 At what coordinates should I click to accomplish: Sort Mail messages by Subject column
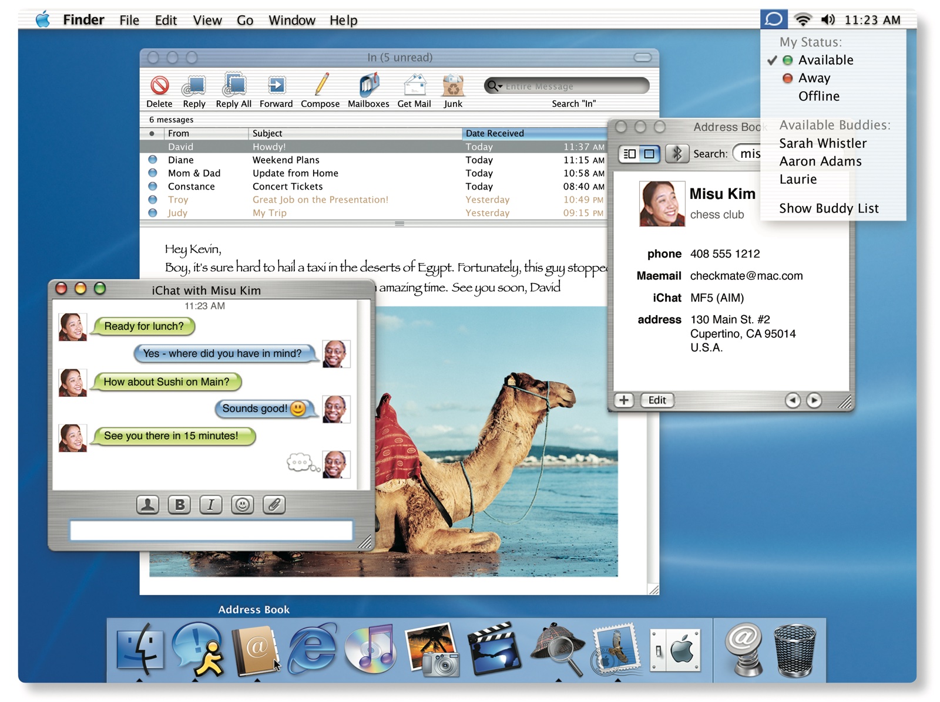pyautogui.click(x=355, y=133)
